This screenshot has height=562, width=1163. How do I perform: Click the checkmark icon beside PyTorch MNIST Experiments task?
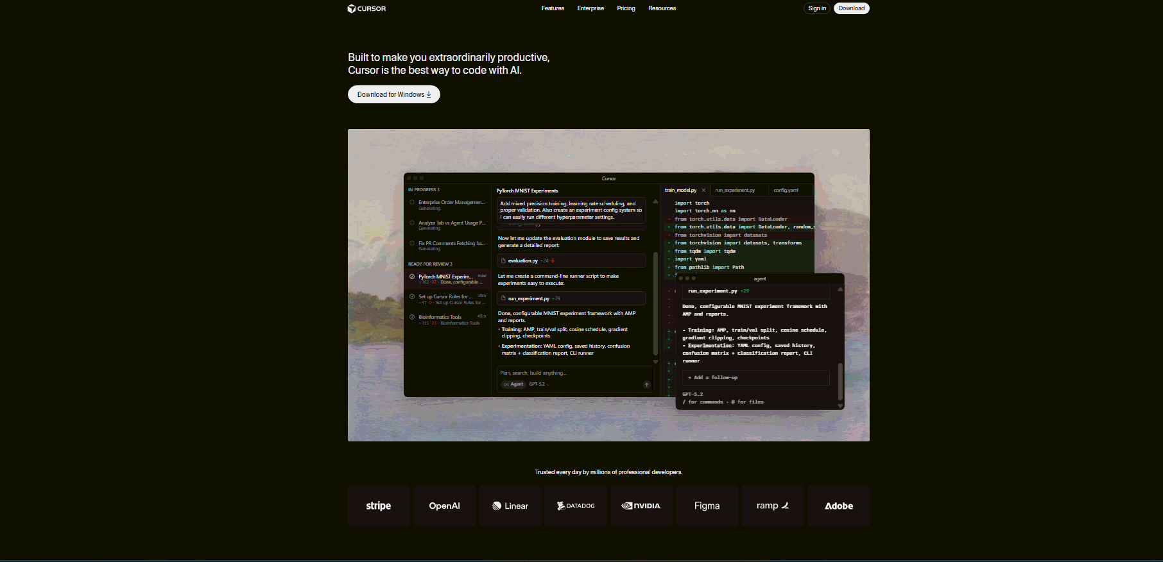pos(412,277)
